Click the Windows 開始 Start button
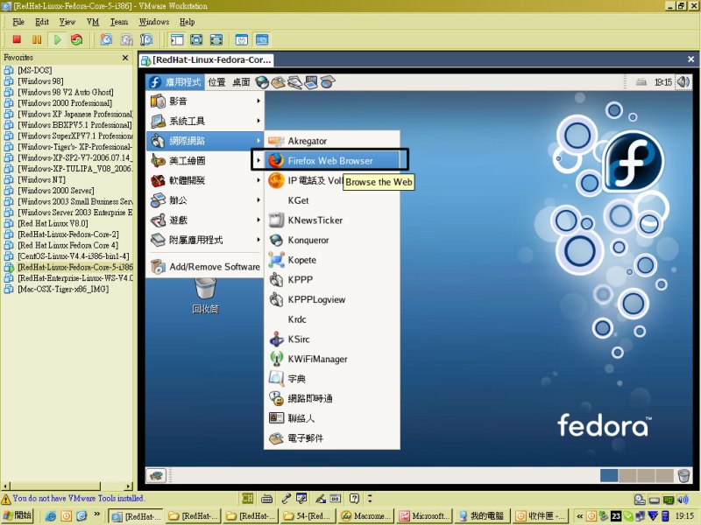 pyautogui.click(x=18, y=515)
